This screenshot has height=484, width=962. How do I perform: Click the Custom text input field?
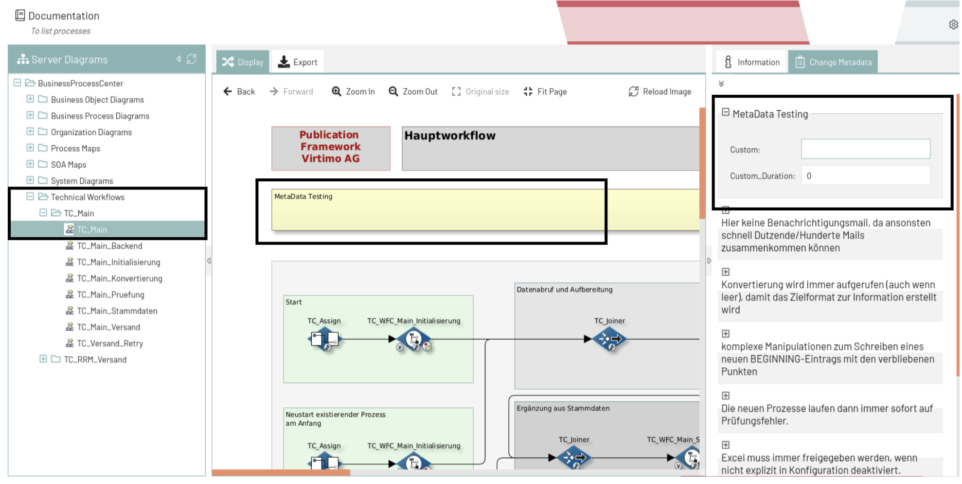[865, 149]
